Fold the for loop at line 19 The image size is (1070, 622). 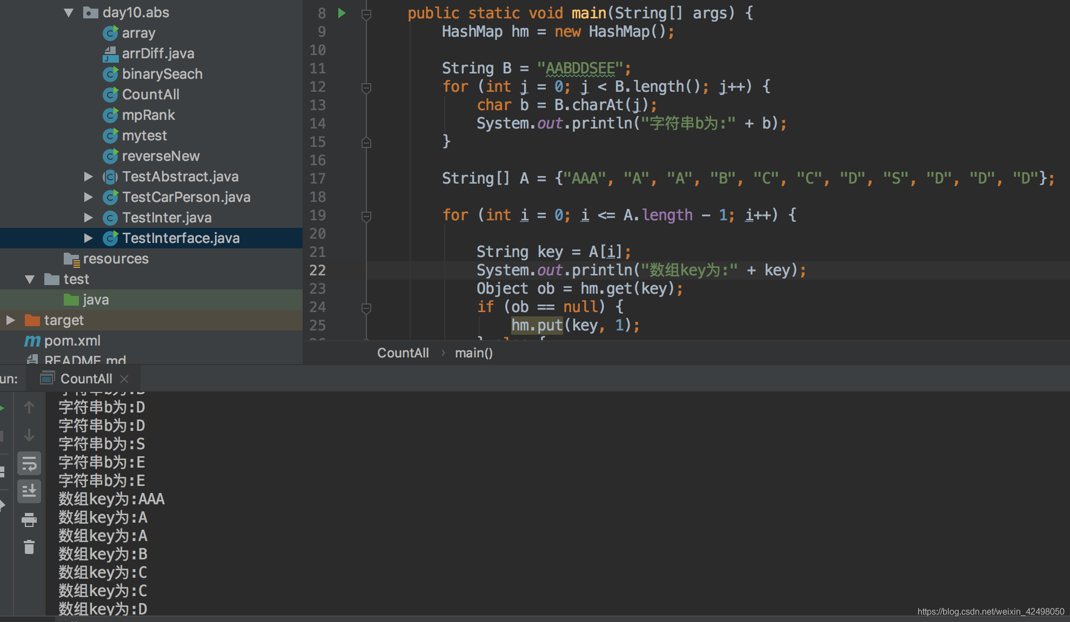click(366, 215)
